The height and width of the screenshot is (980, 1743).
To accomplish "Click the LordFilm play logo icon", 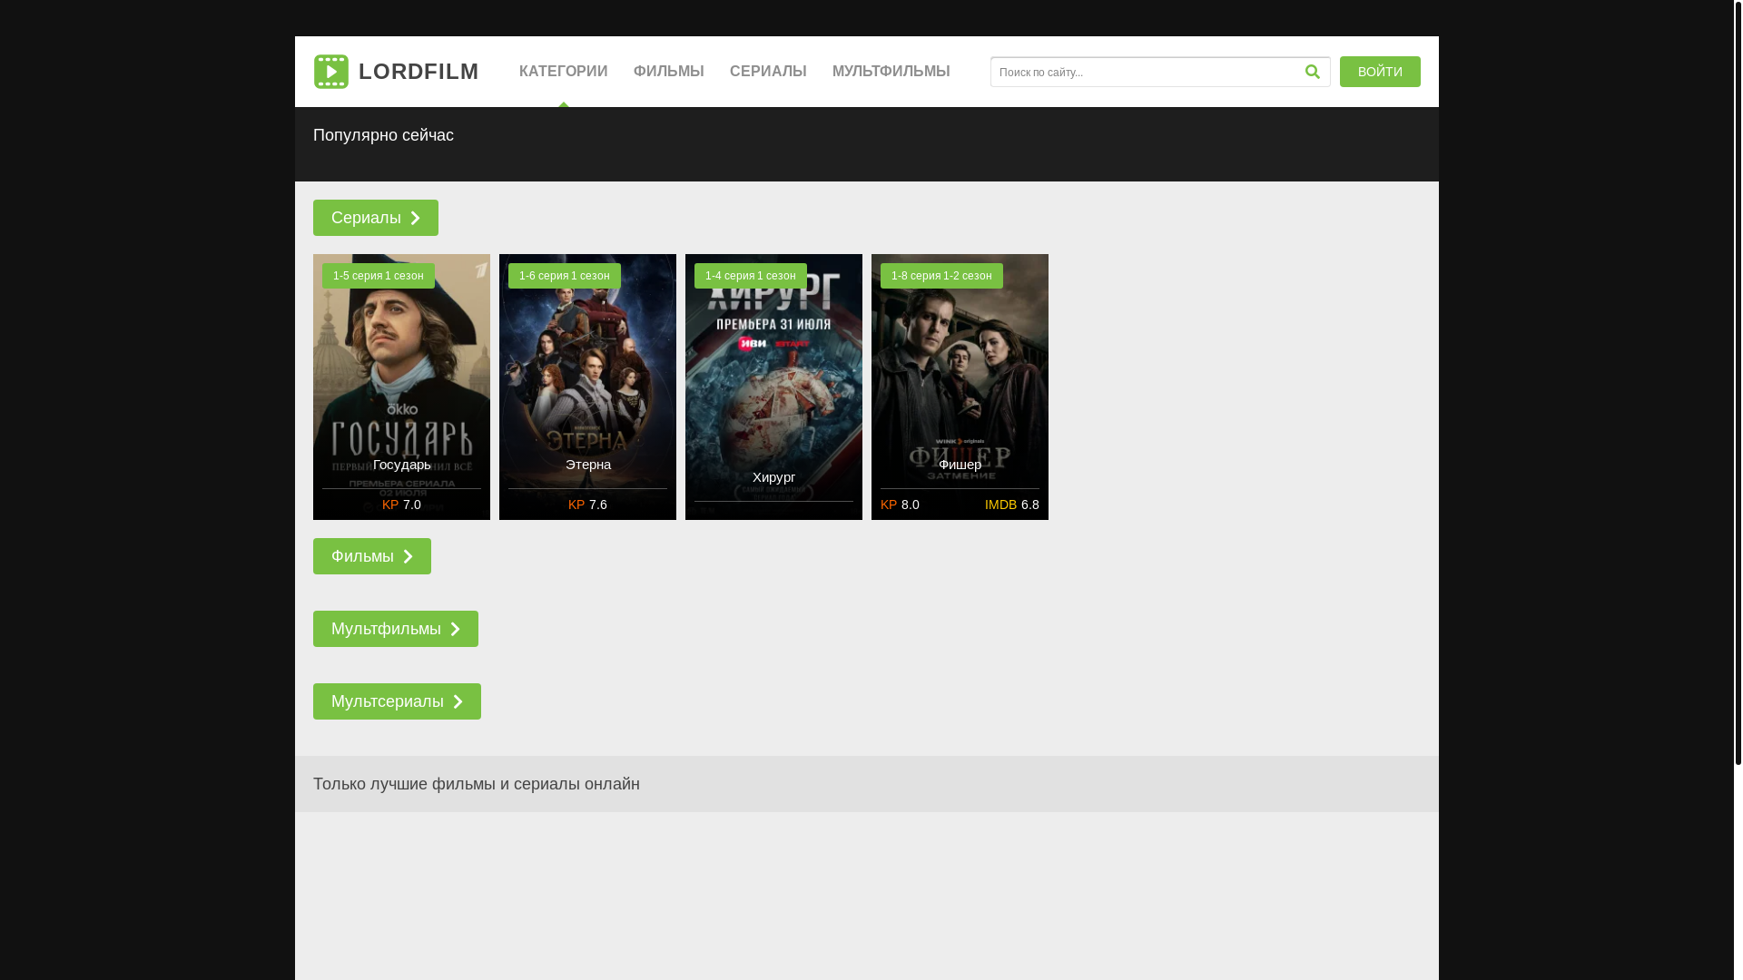I will point(331,72).
